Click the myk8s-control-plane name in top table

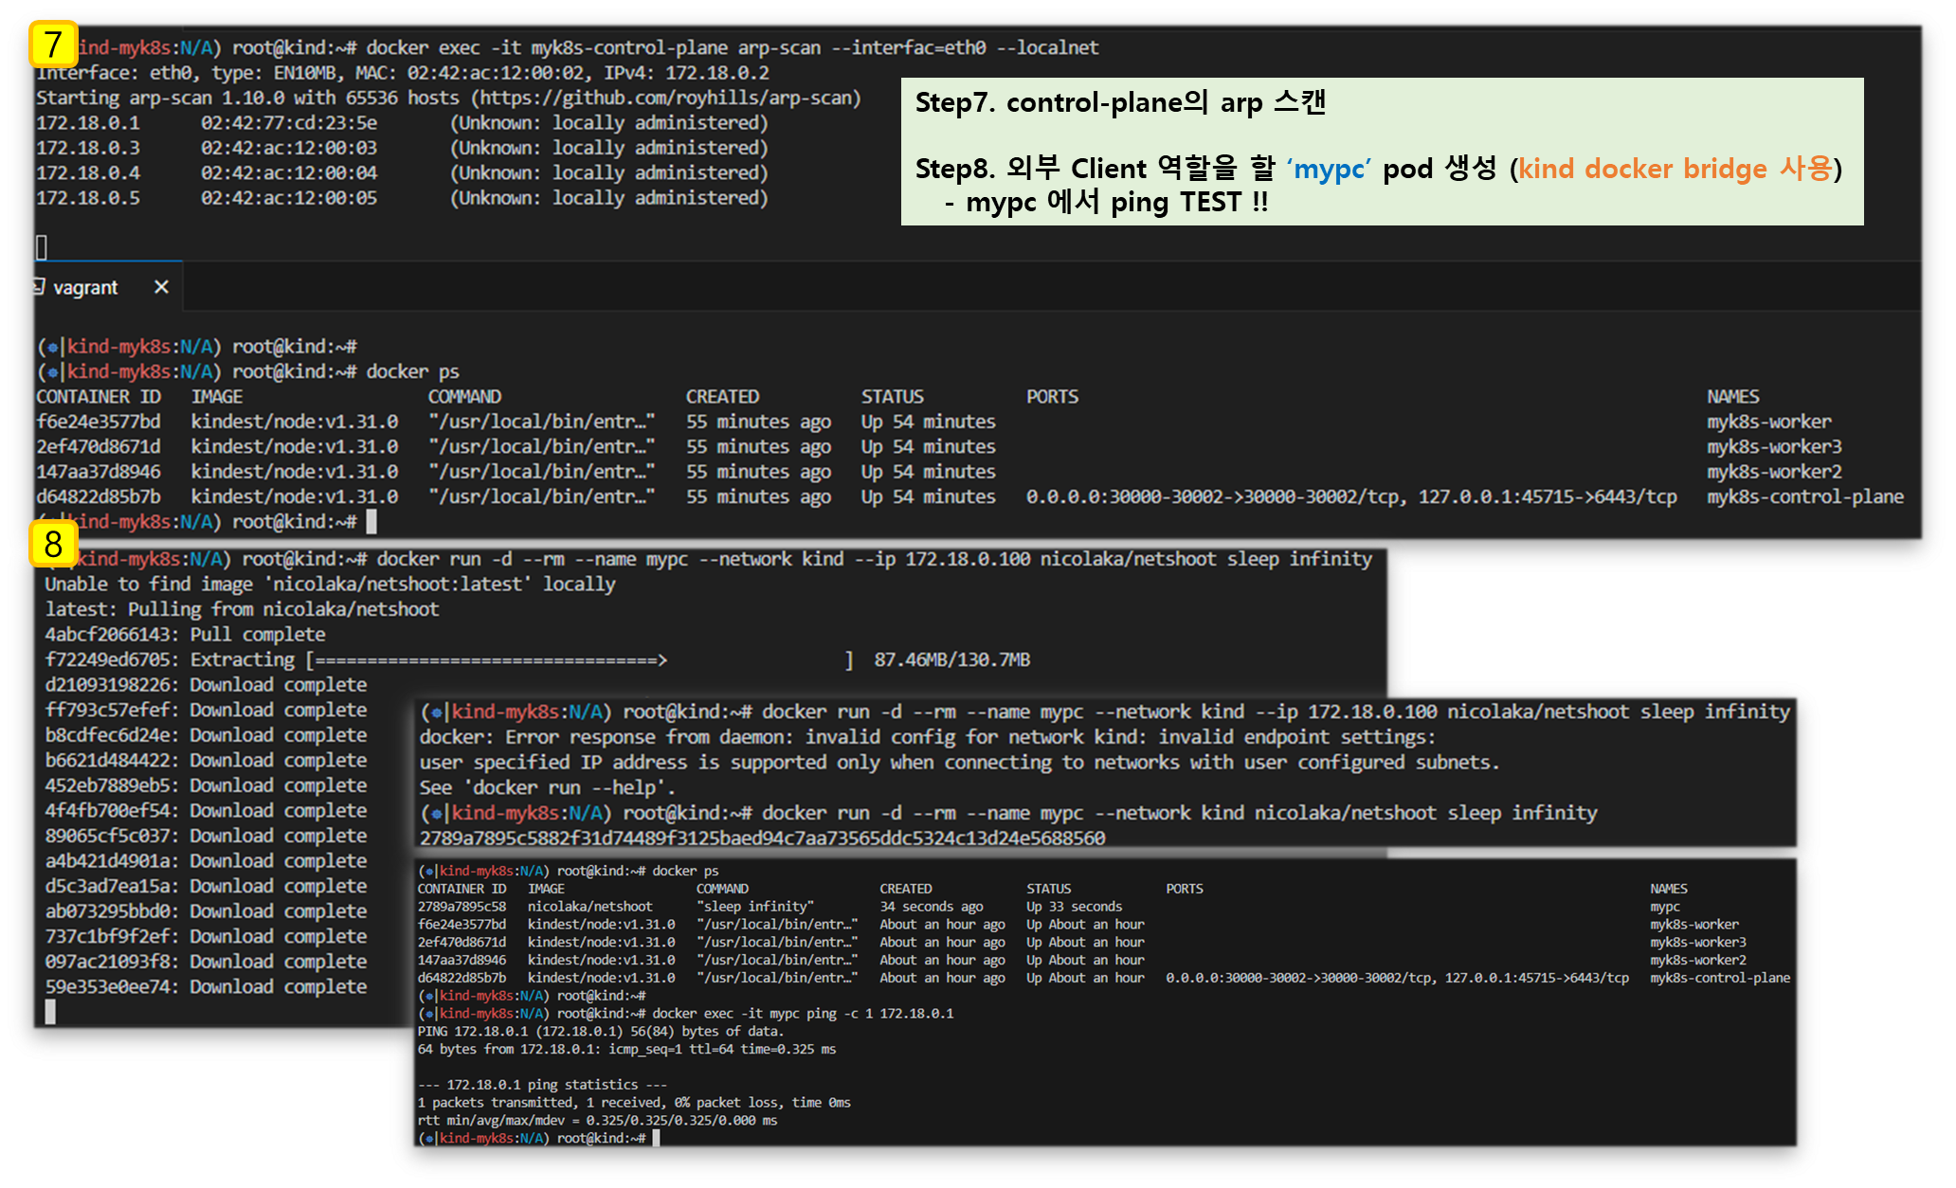click(x=1804, y=496)
